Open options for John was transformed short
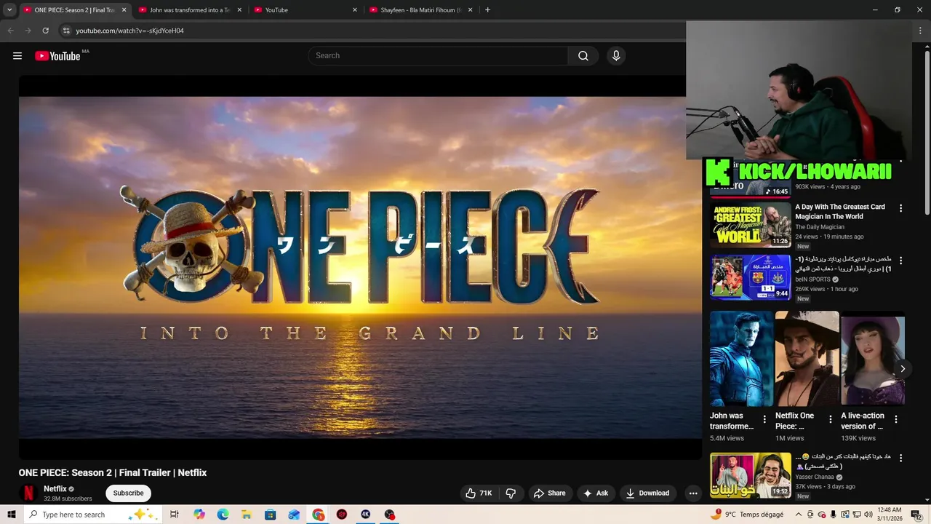Viewport: 931px width, 524px height. tap(764, 419)
